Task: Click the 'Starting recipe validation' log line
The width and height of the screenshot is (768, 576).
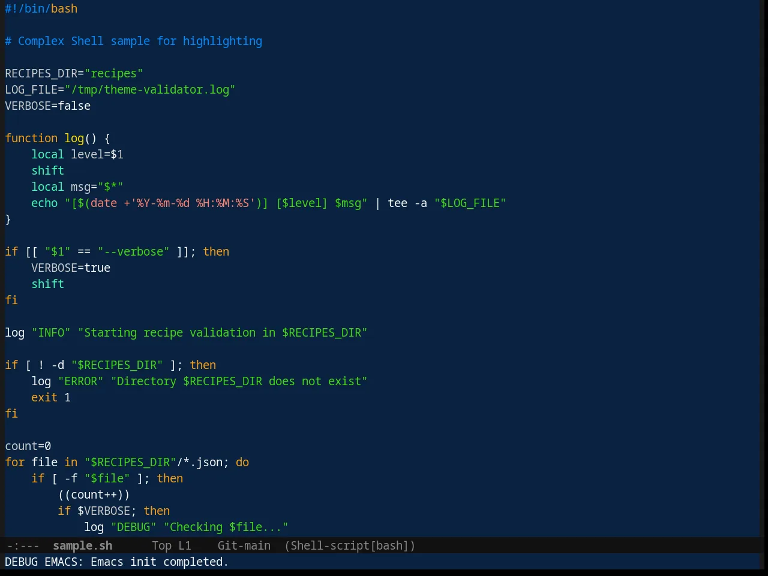Action: pyautogui.click(x=186, y=332)
